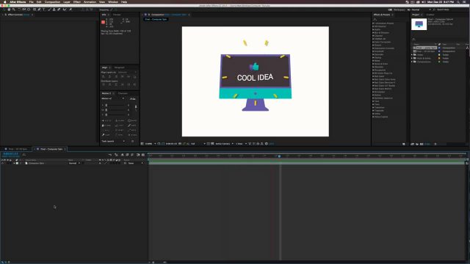Switch to the Paragraph panel tab

[x=119, y=67]
